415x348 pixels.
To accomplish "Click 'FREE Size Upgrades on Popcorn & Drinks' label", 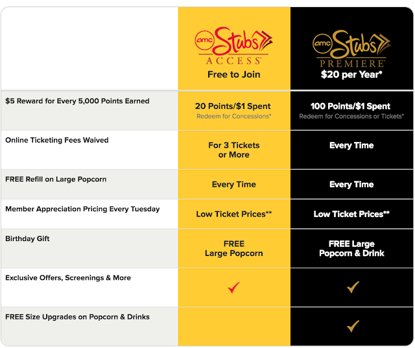I will 77,317.
